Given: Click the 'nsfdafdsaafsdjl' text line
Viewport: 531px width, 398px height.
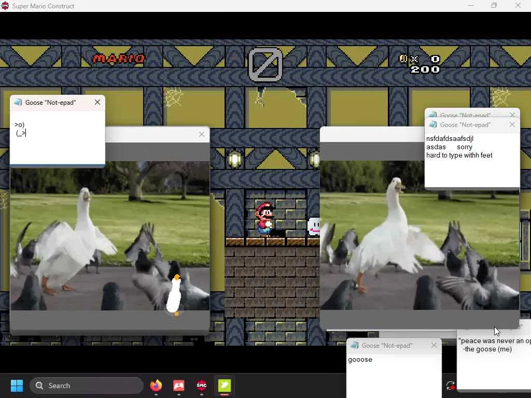Looking at the screenshot, I should [x=450, y=139].
